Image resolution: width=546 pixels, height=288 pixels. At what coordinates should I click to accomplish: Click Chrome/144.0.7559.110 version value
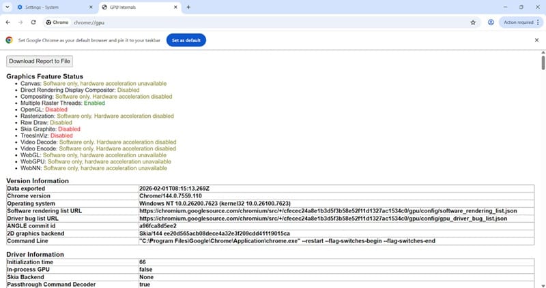click(170, 196)
